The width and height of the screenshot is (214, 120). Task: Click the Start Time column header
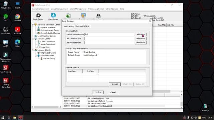pyautogui.click(x=75, y=71)
